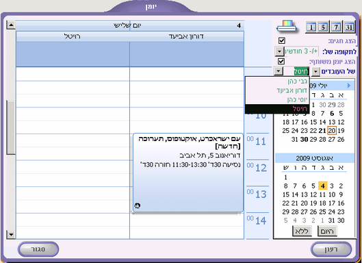362x263 pixels.
Task: Select יוסי כהן from employee list
Action: (277, 99)
